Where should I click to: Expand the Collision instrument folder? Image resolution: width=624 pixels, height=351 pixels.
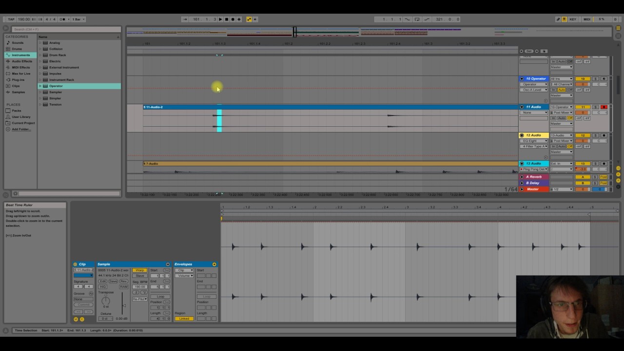click(x=40, y=49)
